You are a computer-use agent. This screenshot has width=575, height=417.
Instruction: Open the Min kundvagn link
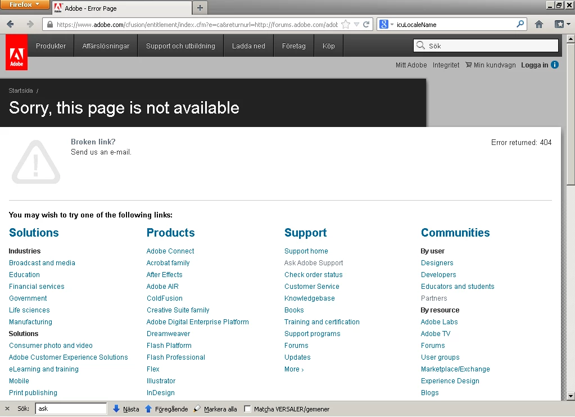pyautogui.click(x=494, y=65)
